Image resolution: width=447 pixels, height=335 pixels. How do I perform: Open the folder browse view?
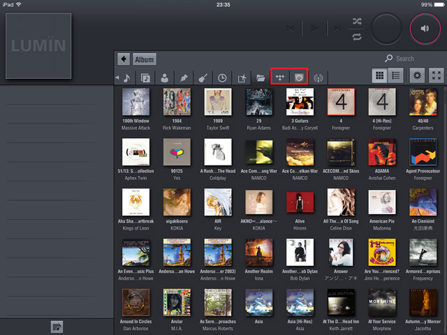[261, 77]
